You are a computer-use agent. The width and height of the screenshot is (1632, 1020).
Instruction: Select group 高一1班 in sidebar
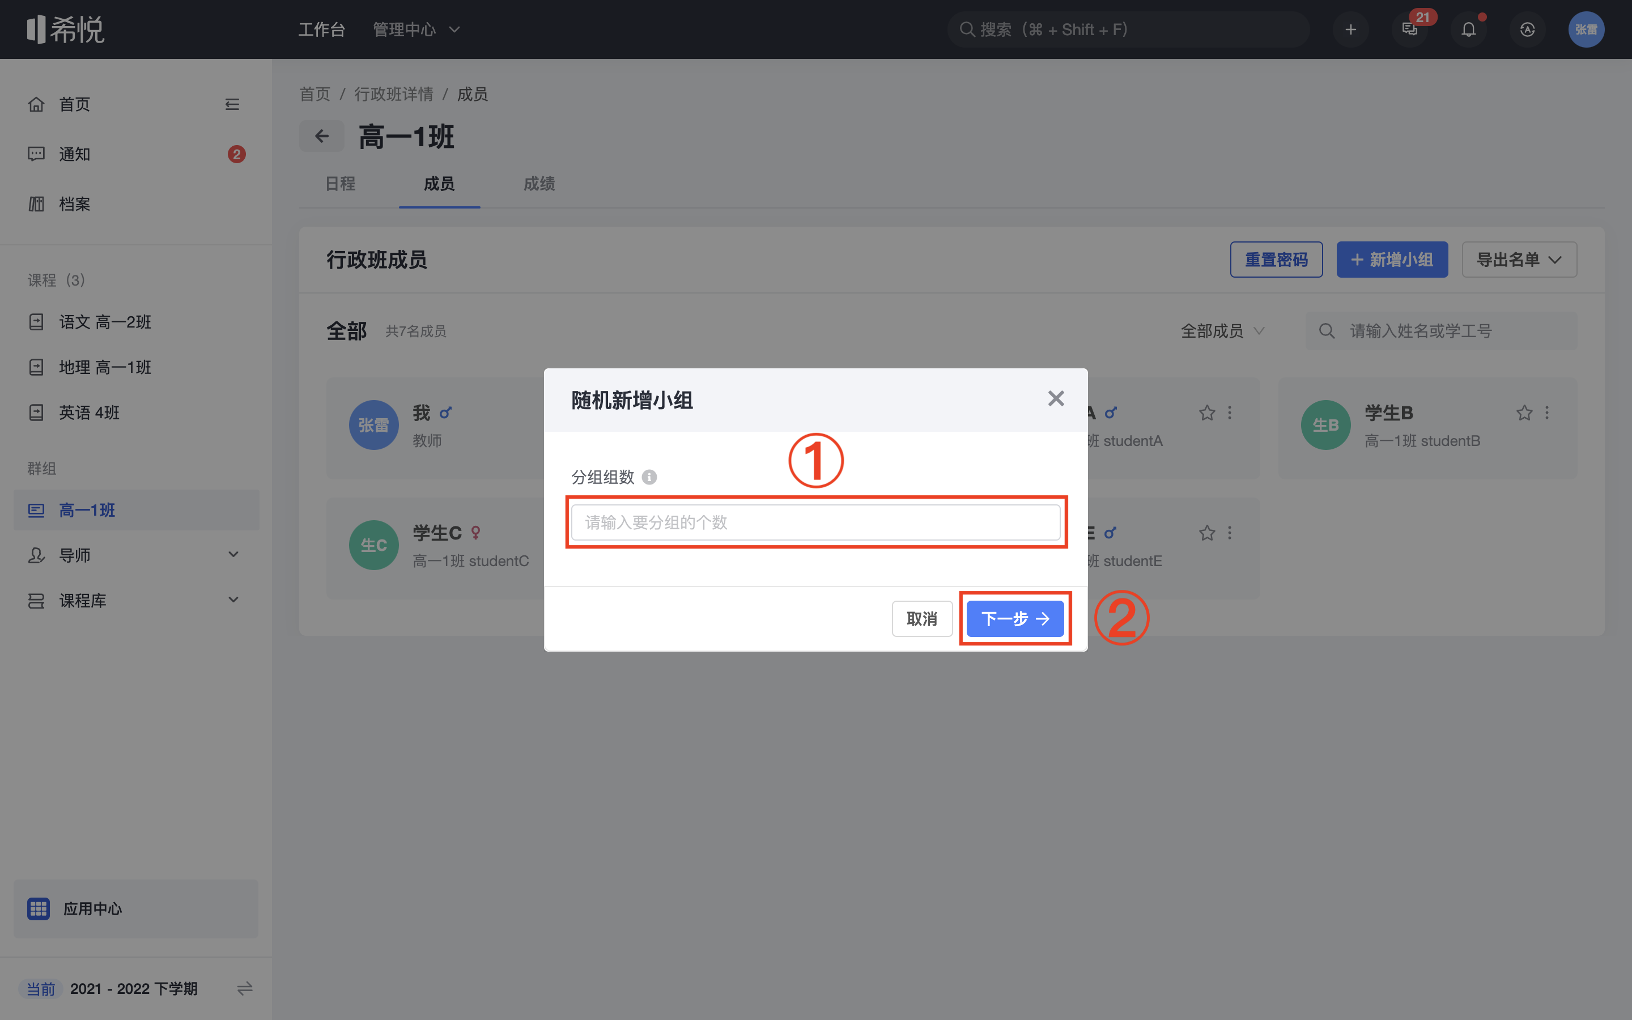coord(135,510)
